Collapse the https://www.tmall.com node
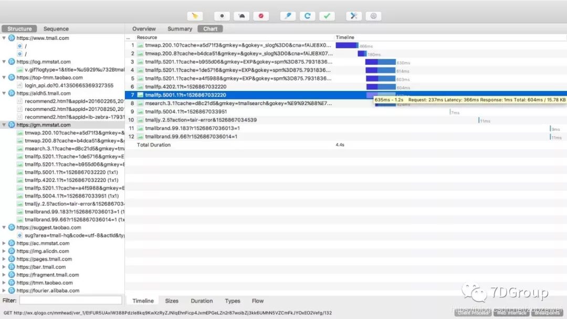The image size is (567, 319). click(x=4, y=38)
